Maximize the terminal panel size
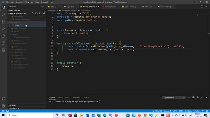210x118 pixels. pos(202,98)
